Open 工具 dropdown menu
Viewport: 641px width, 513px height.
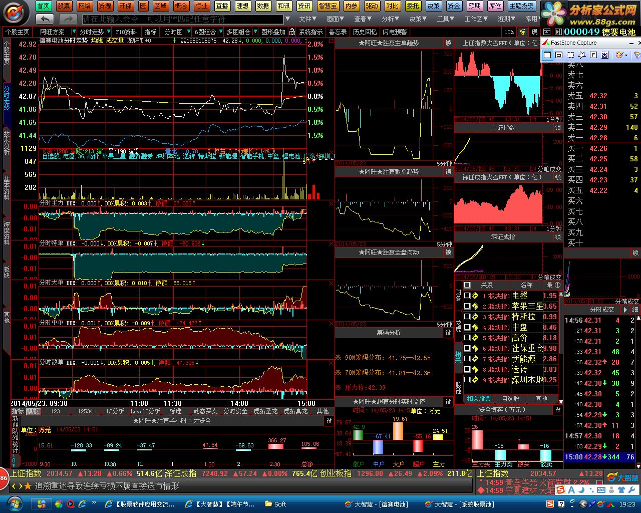(x=446, y=19)
